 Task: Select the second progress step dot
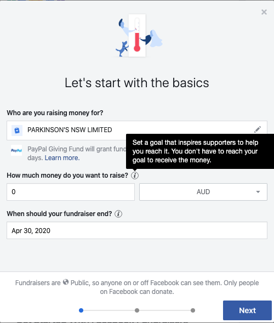[x=137, y=310]
